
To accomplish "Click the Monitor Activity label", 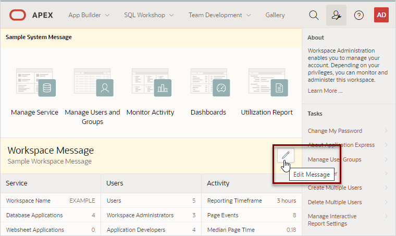I will [x=150, y=113].
